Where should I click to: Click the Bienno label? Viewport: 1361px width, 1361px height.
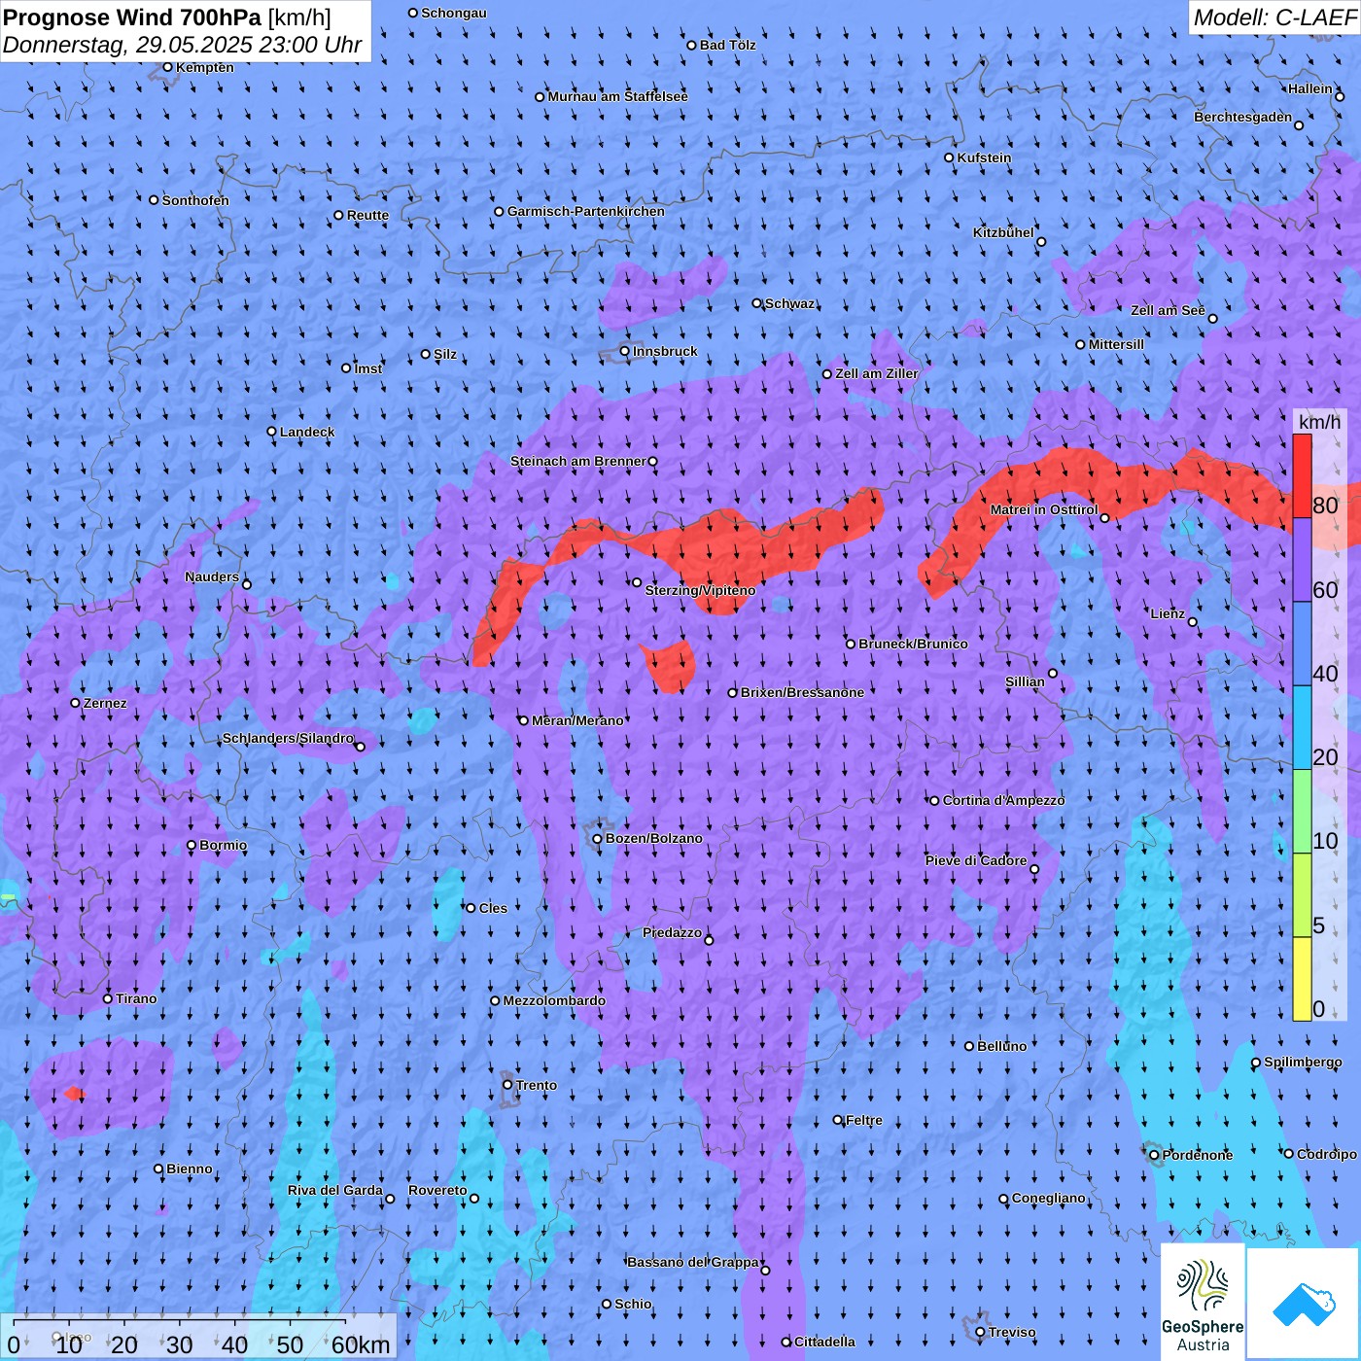tap(189, 1169)
